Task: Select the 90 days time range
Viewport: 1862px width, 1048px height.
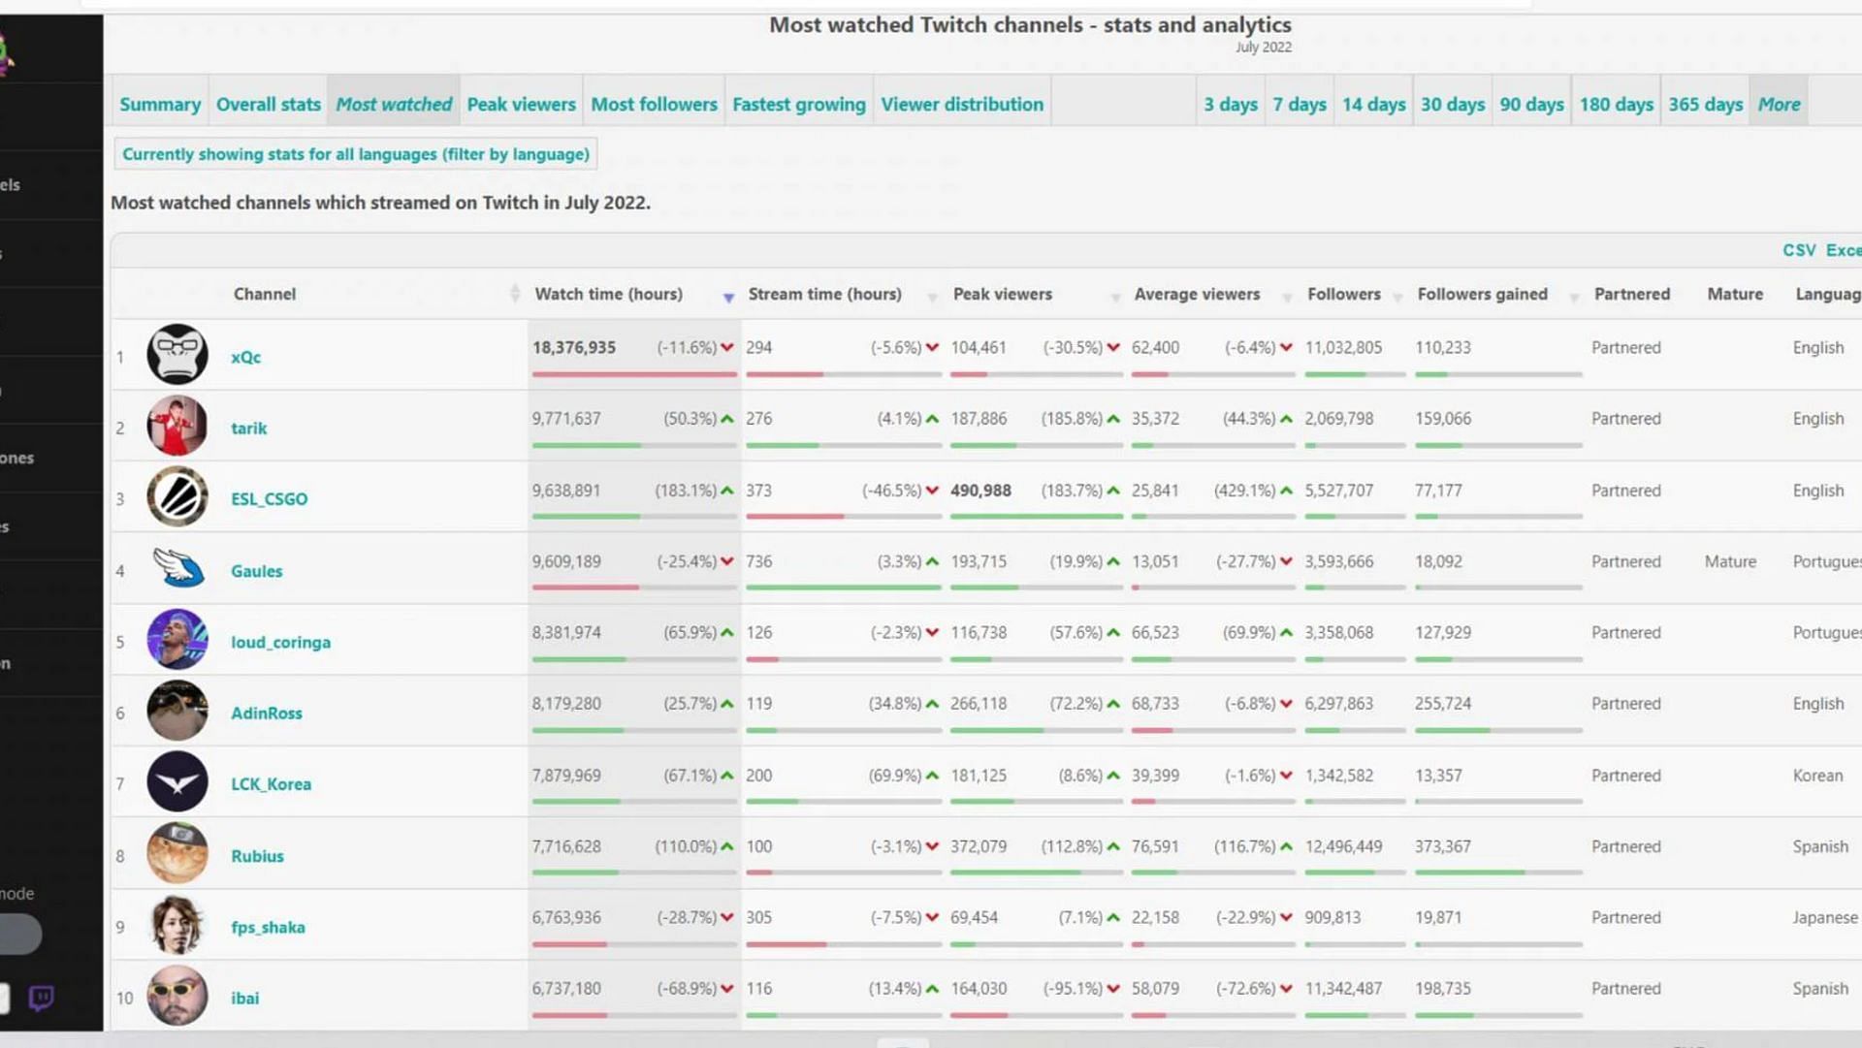Action: pyautogui.click(x=1531, y=104)
